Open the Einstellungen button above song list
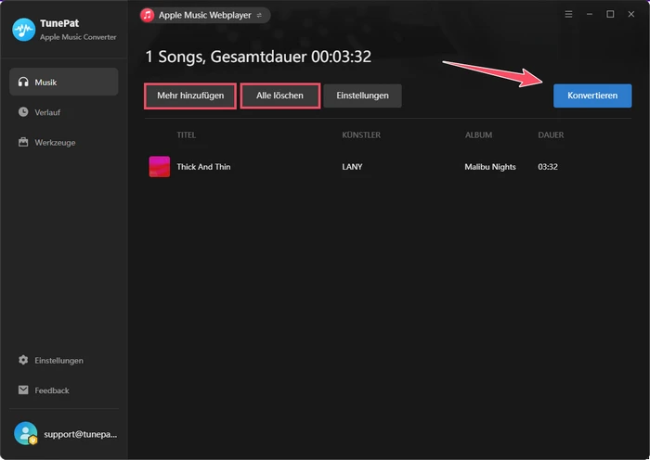The image size is (650, 460). click(x=362, y=96)
